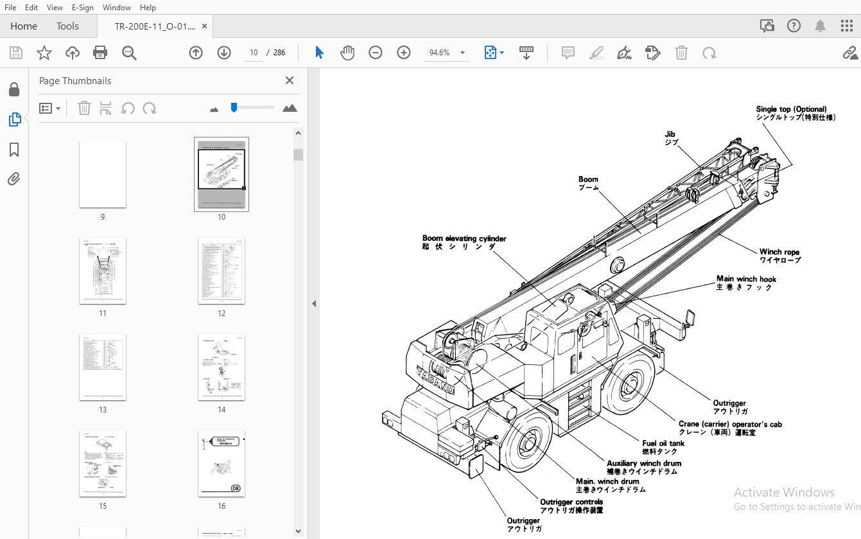This screenshot has width=861, height=539.
Task: Open the Help question mark icon
Action: (794, 26)
